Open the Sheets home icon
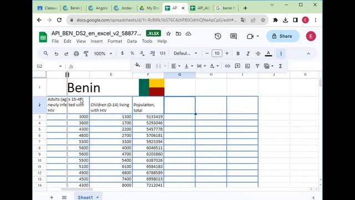This screenshot has height=200, width=355. point(43,37)
